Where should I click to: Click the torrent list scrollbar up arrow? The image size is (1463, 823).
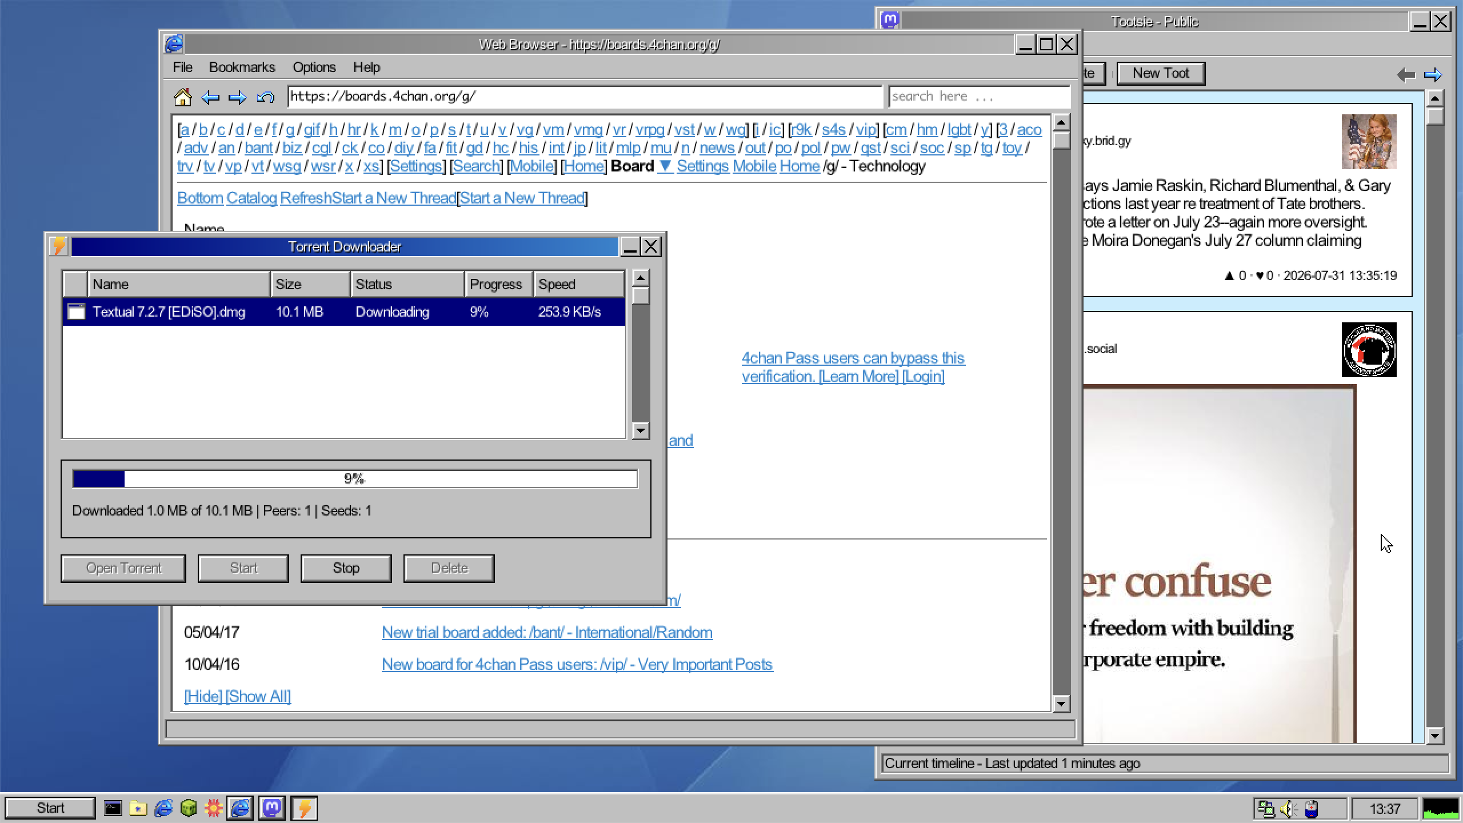[x=641, y=278]
